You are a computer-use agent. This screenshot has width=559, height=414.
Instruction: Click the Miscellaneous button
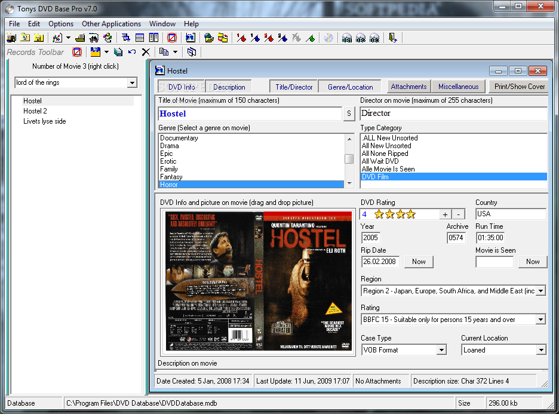click(x=458, y=87)
